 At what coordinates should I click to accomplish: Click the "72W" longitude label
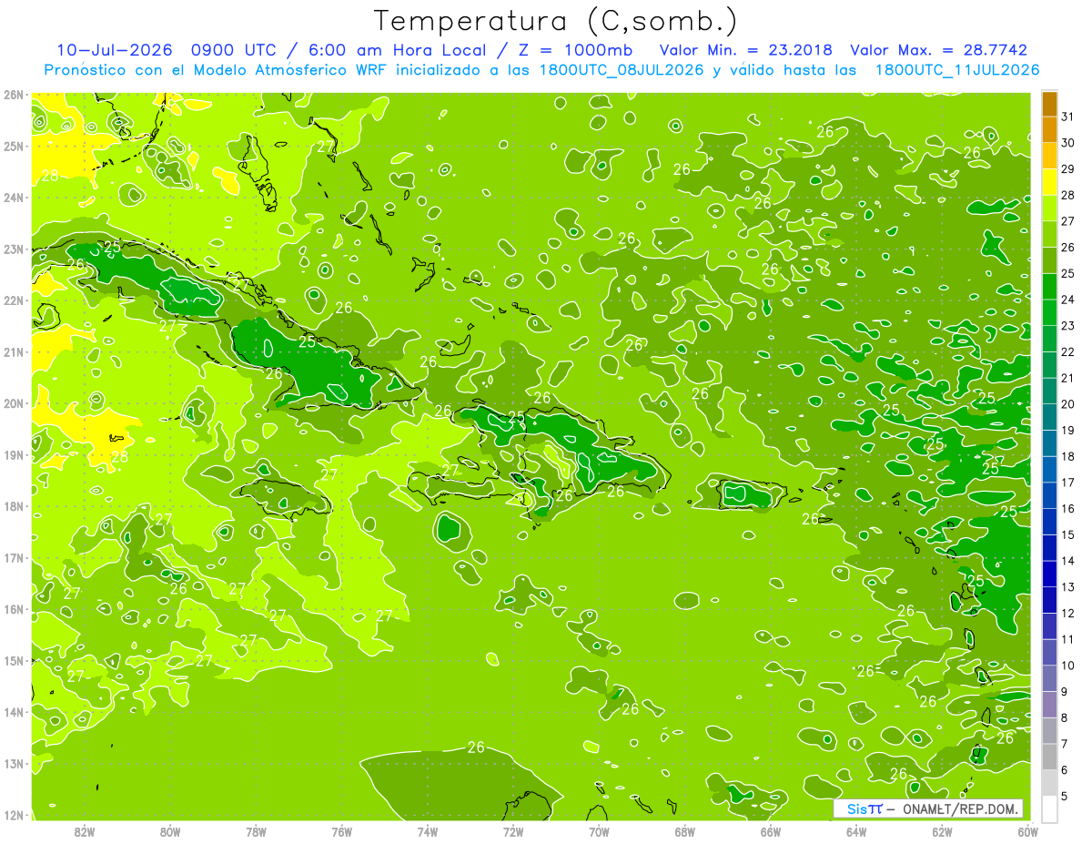[513, 832]
